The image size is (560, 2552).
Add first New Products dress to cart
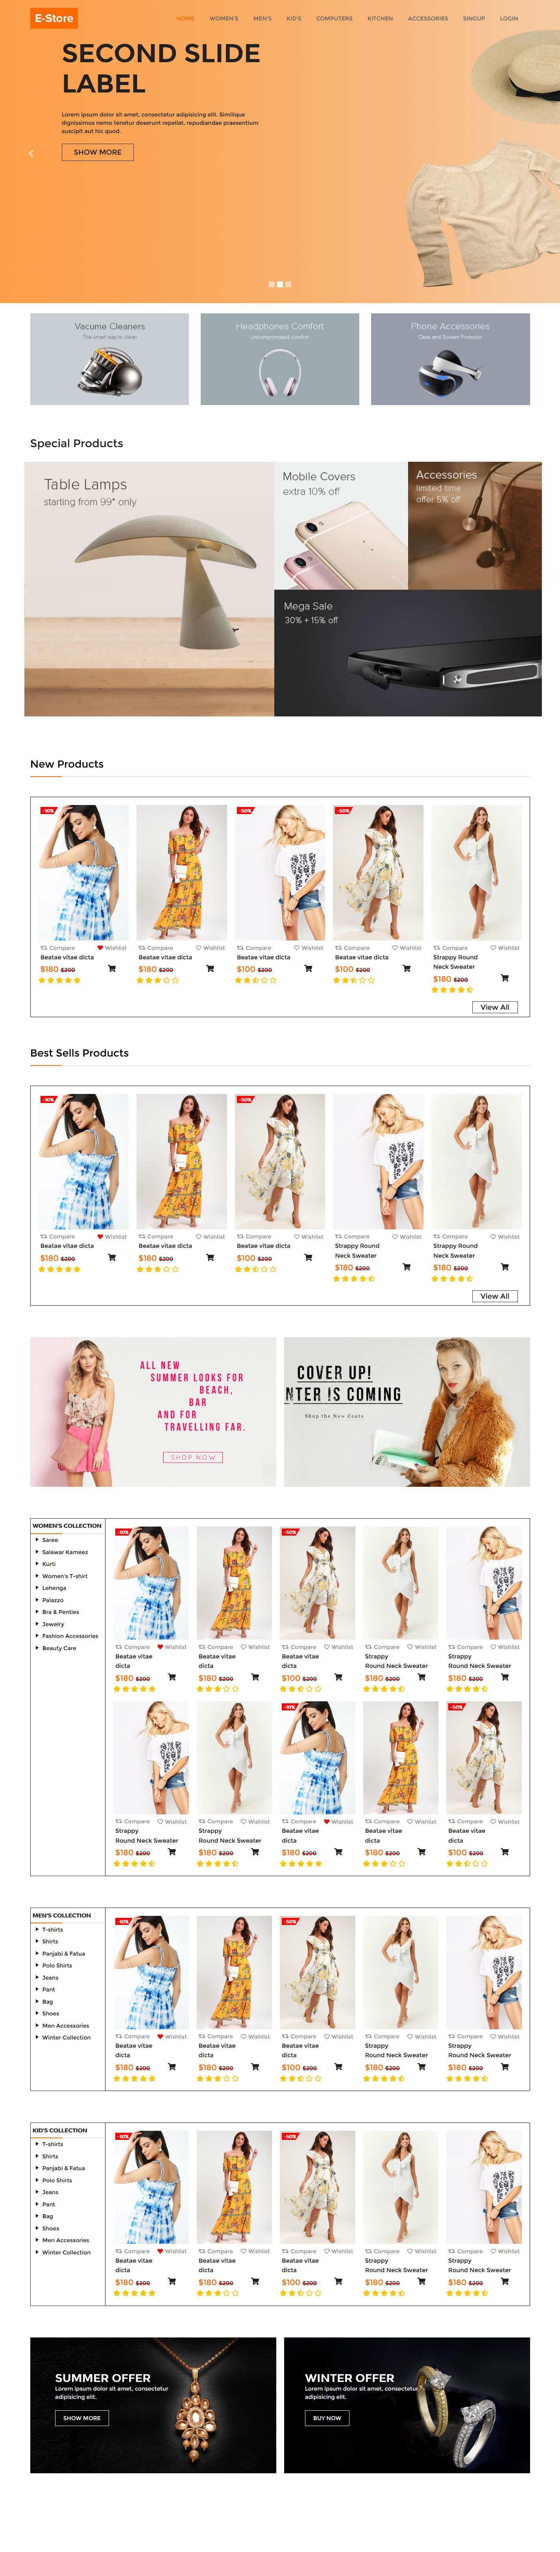tap(111, 968)
